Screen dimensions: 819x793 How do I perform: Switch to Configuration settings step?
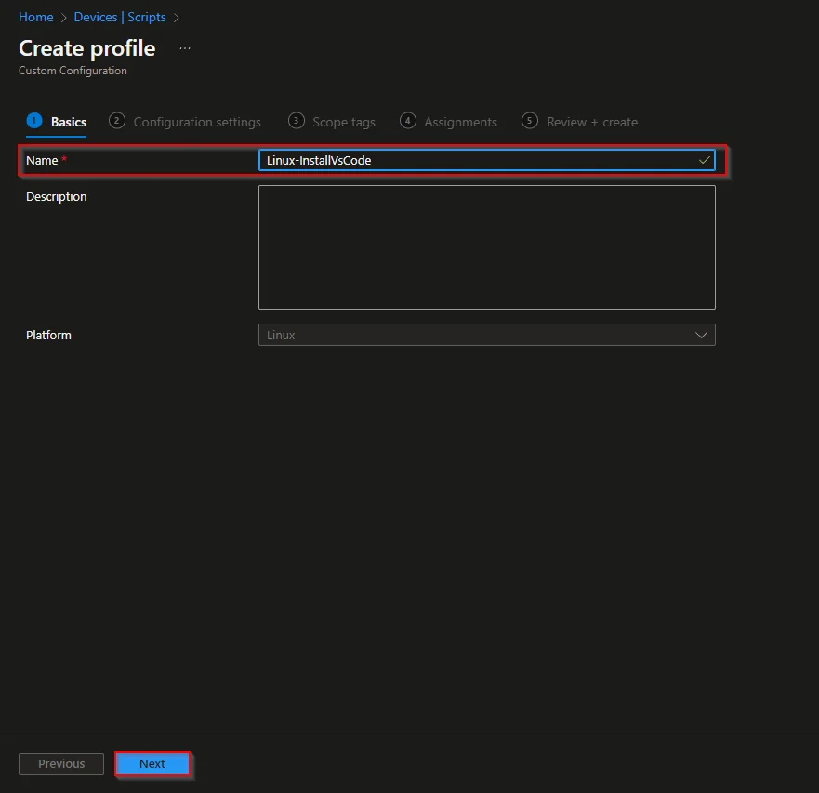click(185, 122)
